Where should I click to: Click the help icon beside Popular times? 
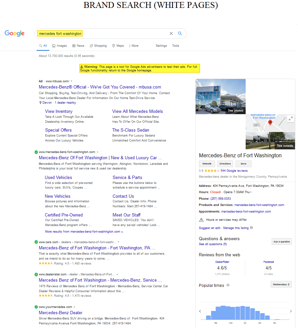(228, 285)
